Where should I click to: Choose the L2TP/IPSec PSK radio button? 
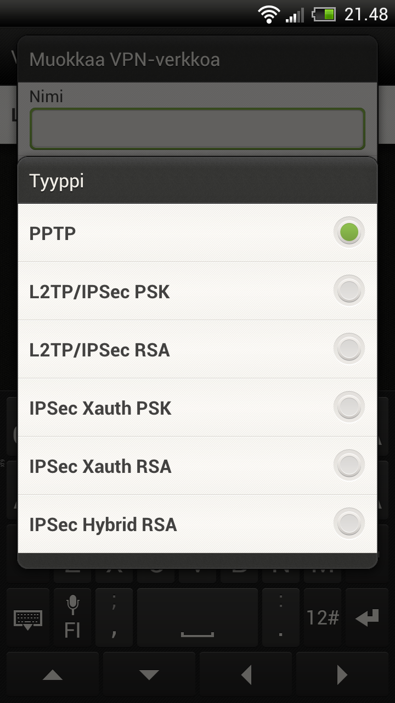pyautogui.click(x=349, y=291)
